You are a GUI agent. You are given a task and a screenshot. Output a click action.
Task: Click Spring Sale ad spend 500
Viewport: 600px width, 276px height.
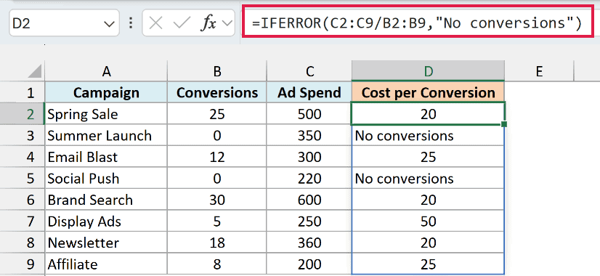click(x=309, y=114)
